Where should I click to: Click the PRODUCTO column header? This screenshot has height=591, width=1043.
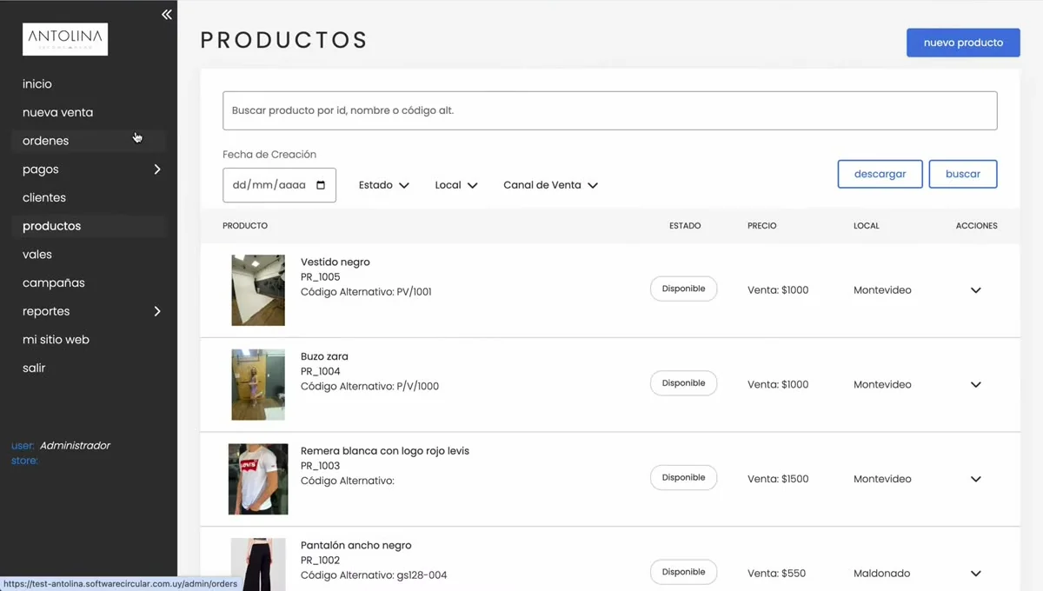[245, 226]
